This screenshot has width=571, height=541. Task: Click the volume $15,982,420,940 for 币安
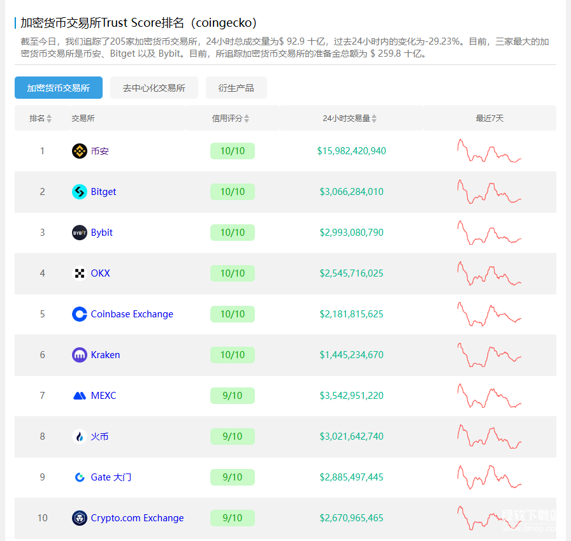(x=351, y=151)
